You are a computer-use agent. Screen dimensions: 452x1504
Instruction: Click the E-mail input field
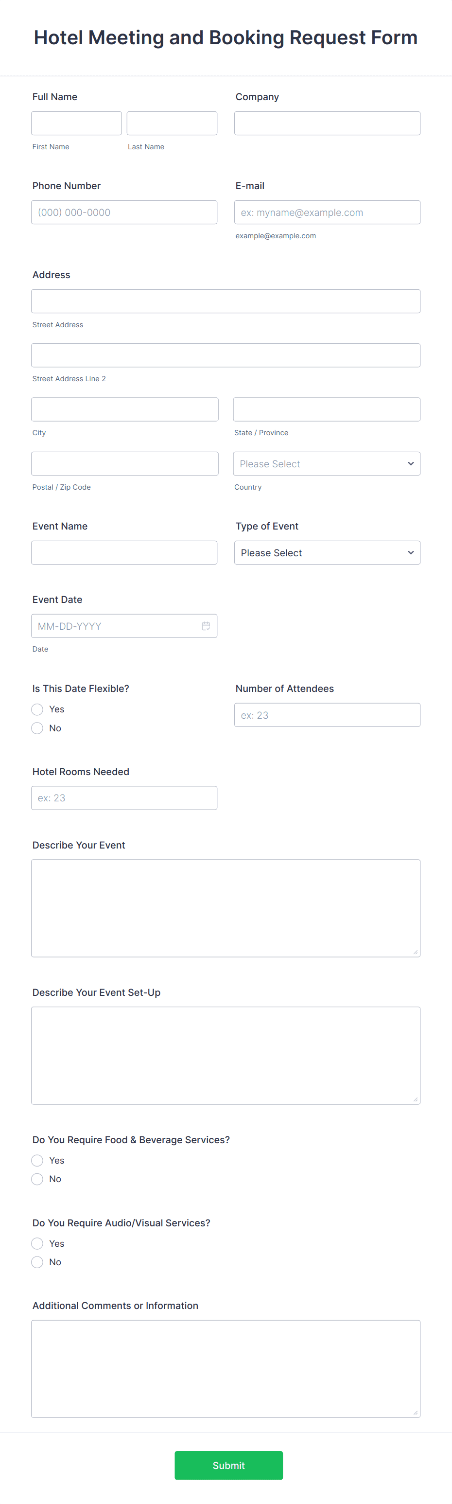[327, 212]
